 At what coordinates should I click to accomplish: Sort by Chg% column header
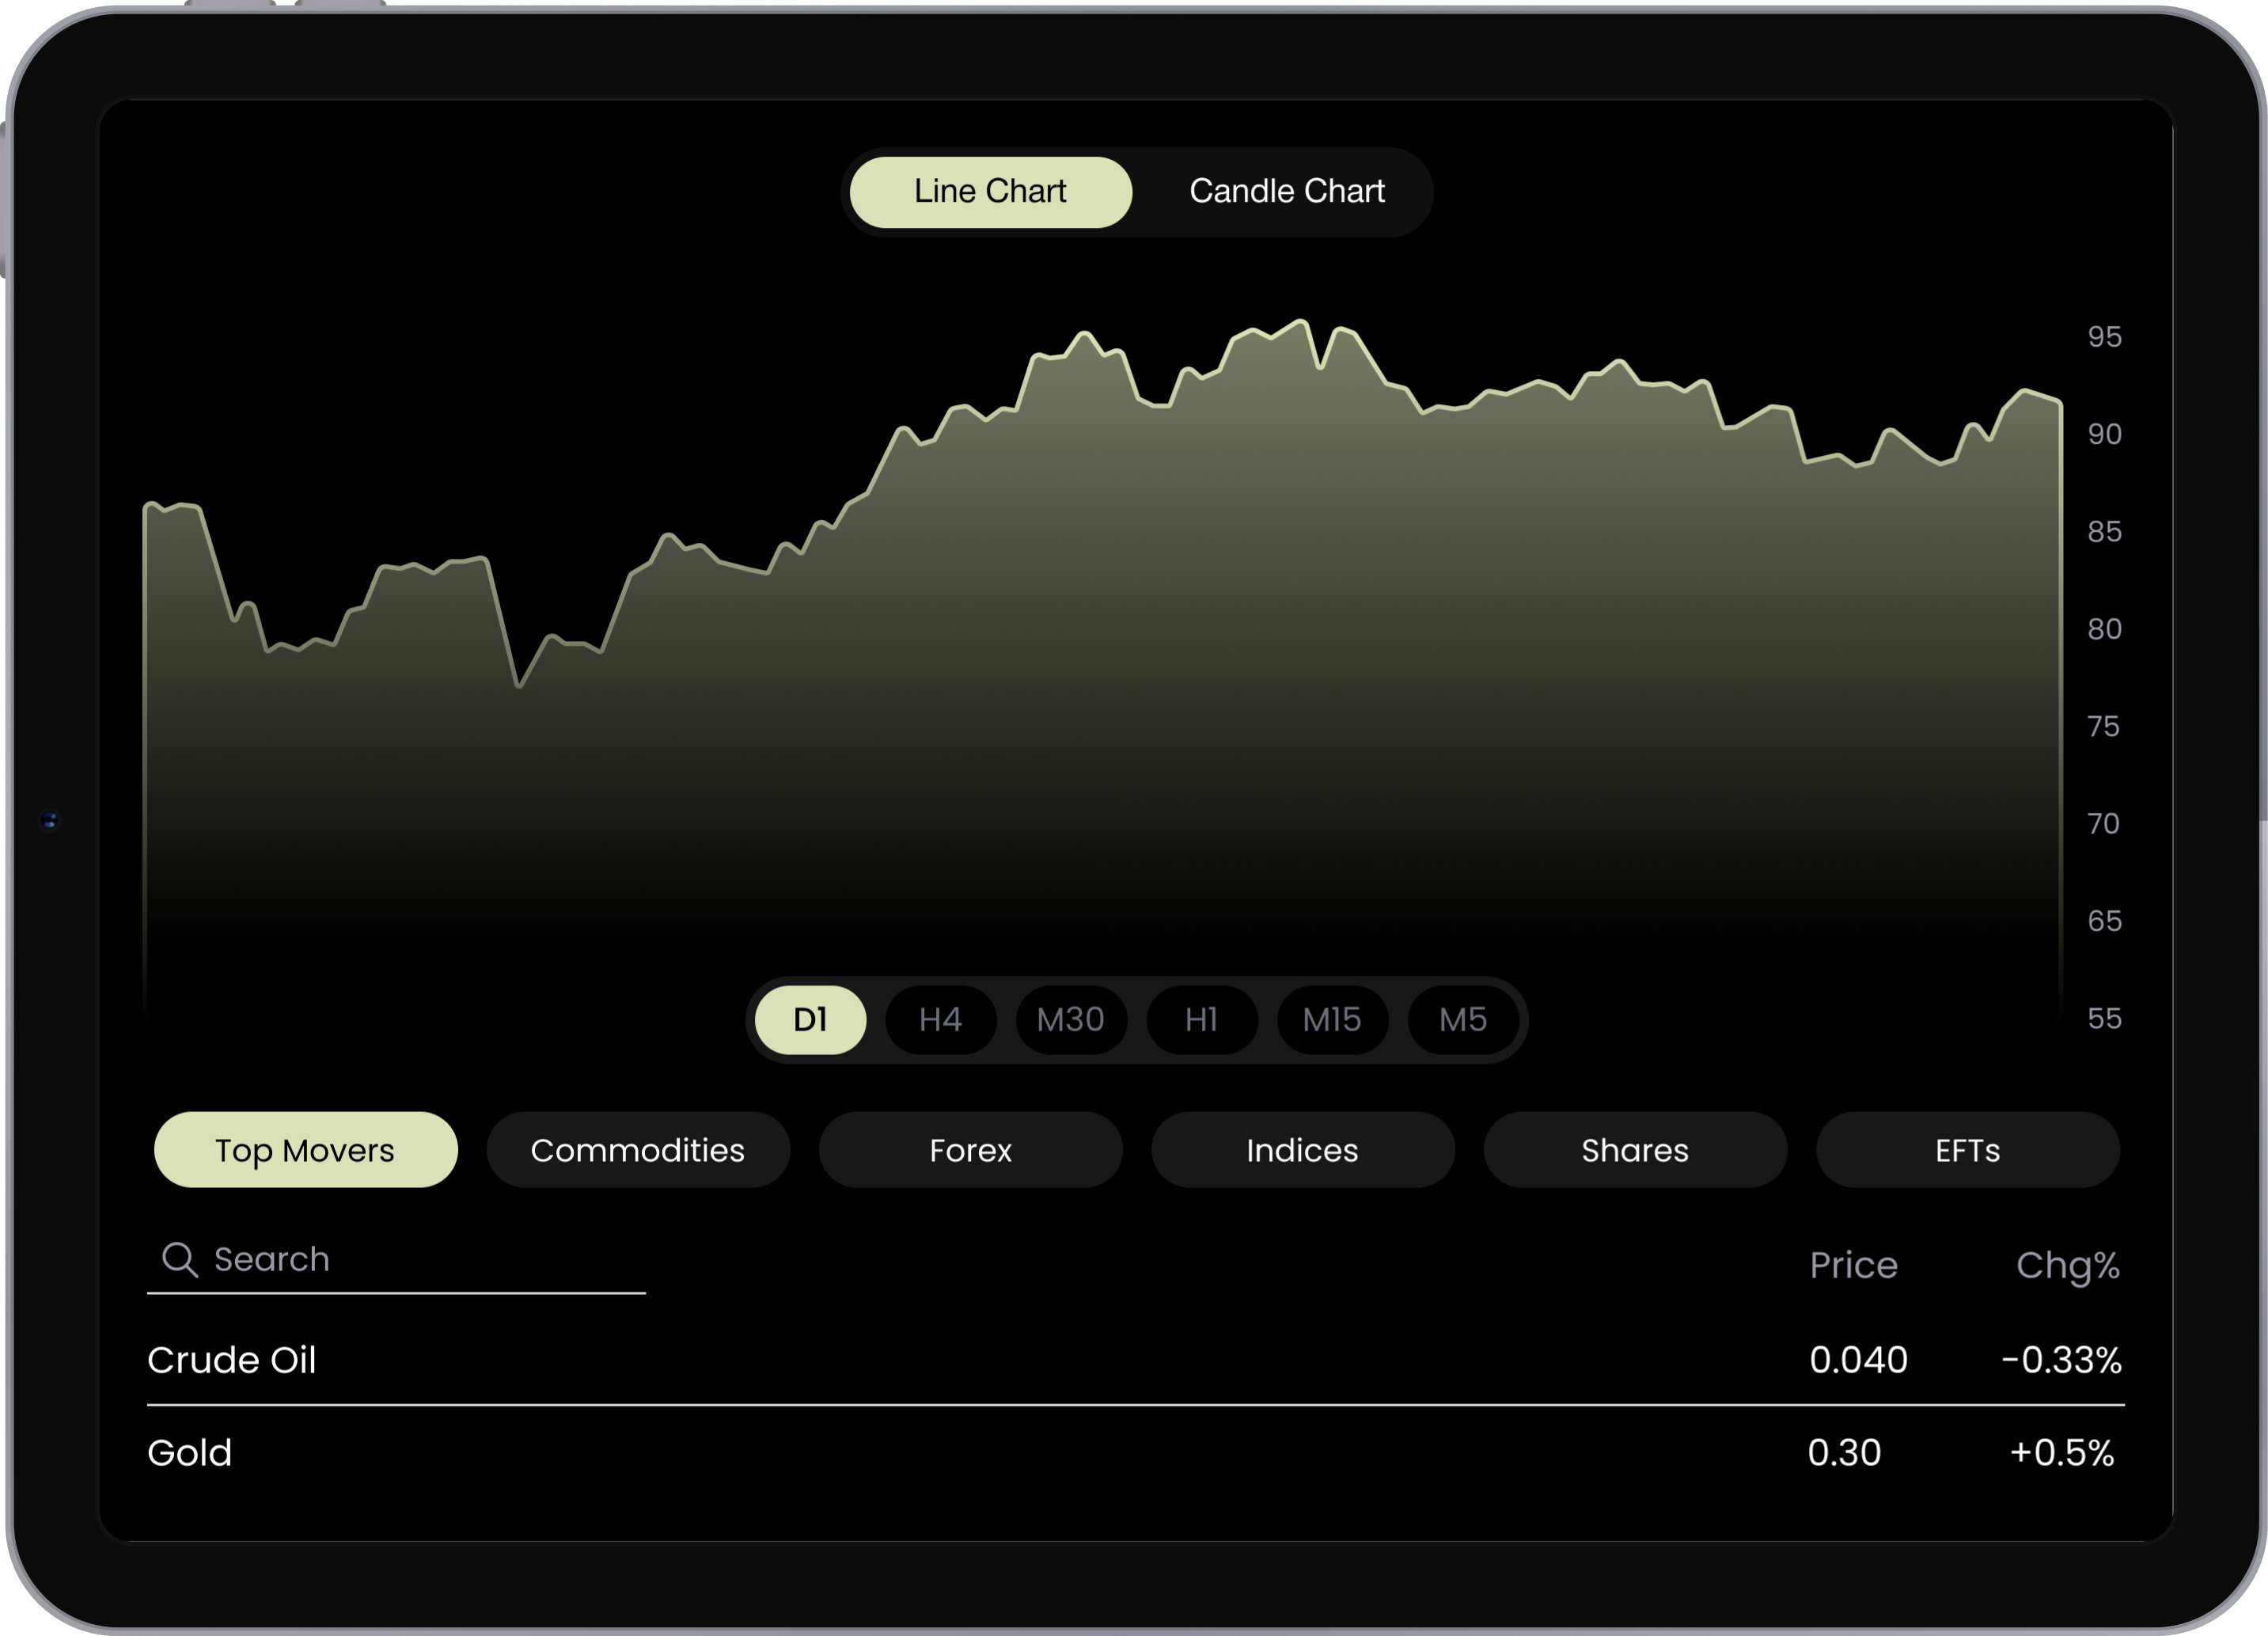[2067, 1266]
